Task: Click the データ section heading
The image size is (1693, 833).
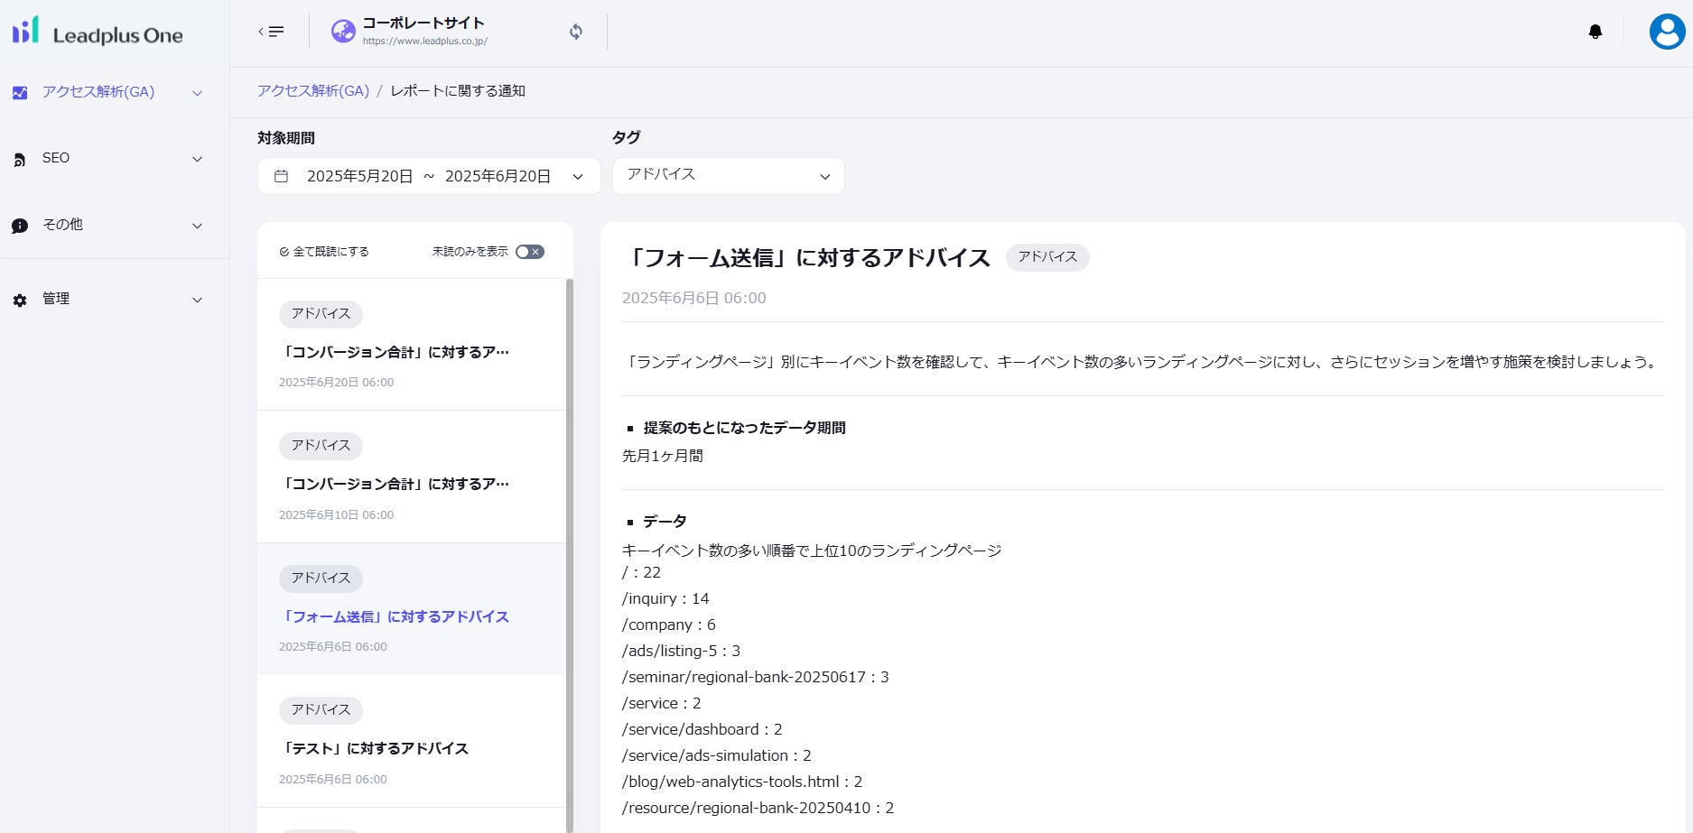Action: point(665,522)
